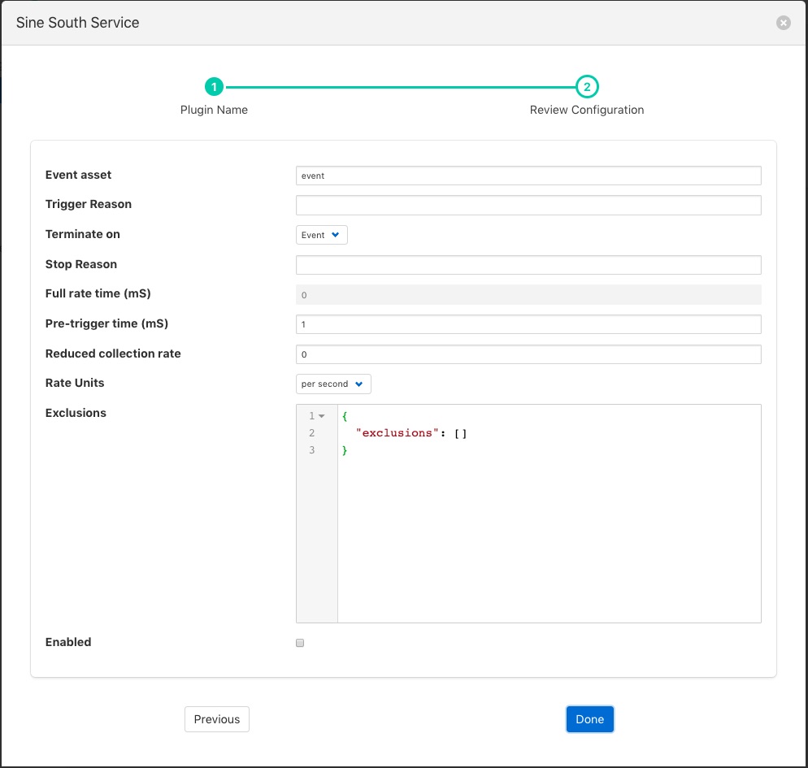Toggle the Enabled checkbox
808x768 pixels.
(x=300, y=643)
